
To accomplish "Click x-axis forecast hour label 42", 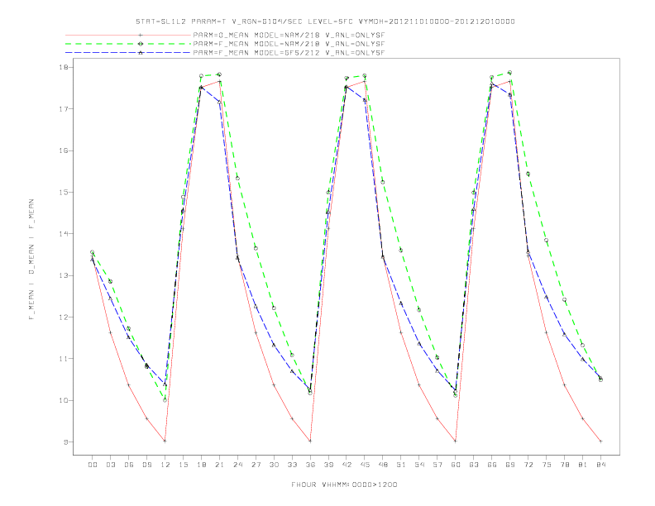I will [x=347, y=465].
